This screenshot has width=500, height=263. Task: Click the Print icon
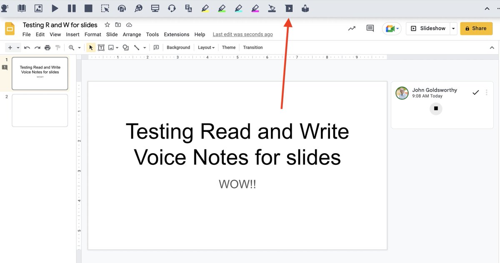[x=47, y=47]
